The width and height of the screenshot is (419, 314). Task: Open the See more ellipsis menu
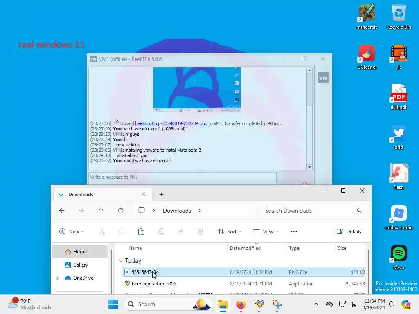click(294, 231)
